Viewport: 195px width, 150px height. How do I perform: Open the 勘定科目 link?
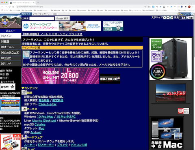[x=58, y=101]
